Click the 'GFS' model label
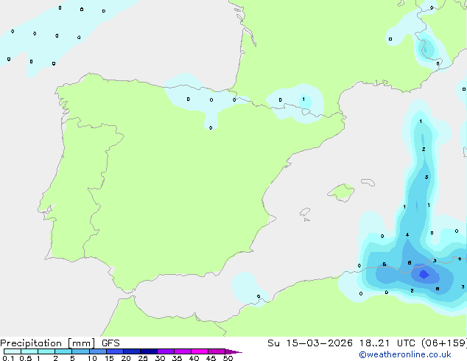Screen dimensions: 467x361 coord(110,343)
